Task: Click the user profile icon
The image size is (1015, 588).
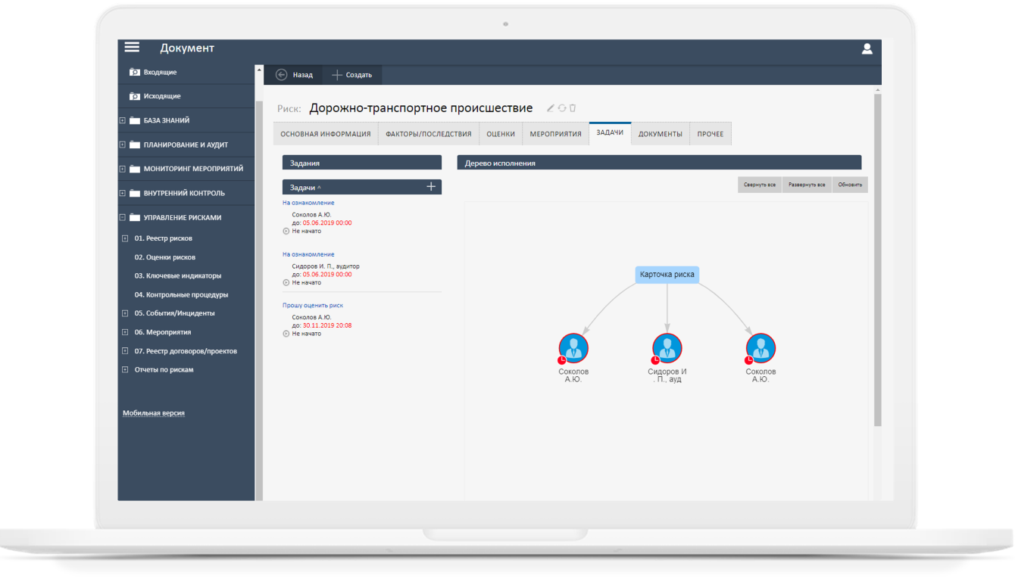Action: coord(867,48)
